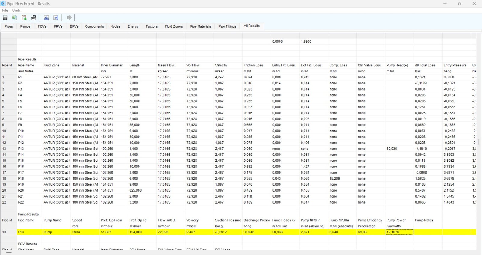Click the Pipe Flow Expert title icon
Image resolution: width=482 pixels, height=255 pixels.
tap(3, 4)
